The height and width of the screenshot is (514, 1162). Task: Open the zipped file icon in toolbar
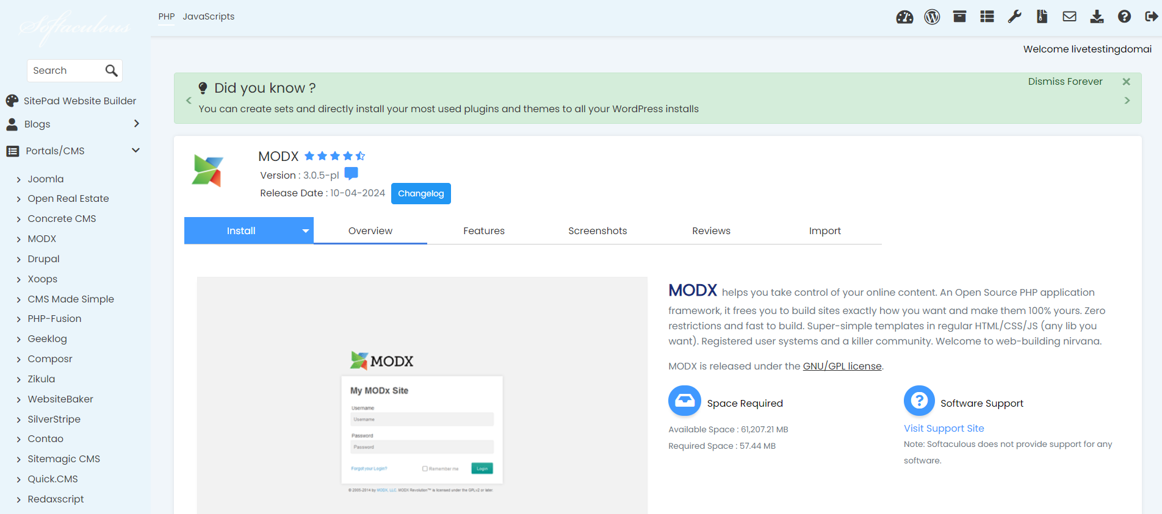tap(1042, 16)
